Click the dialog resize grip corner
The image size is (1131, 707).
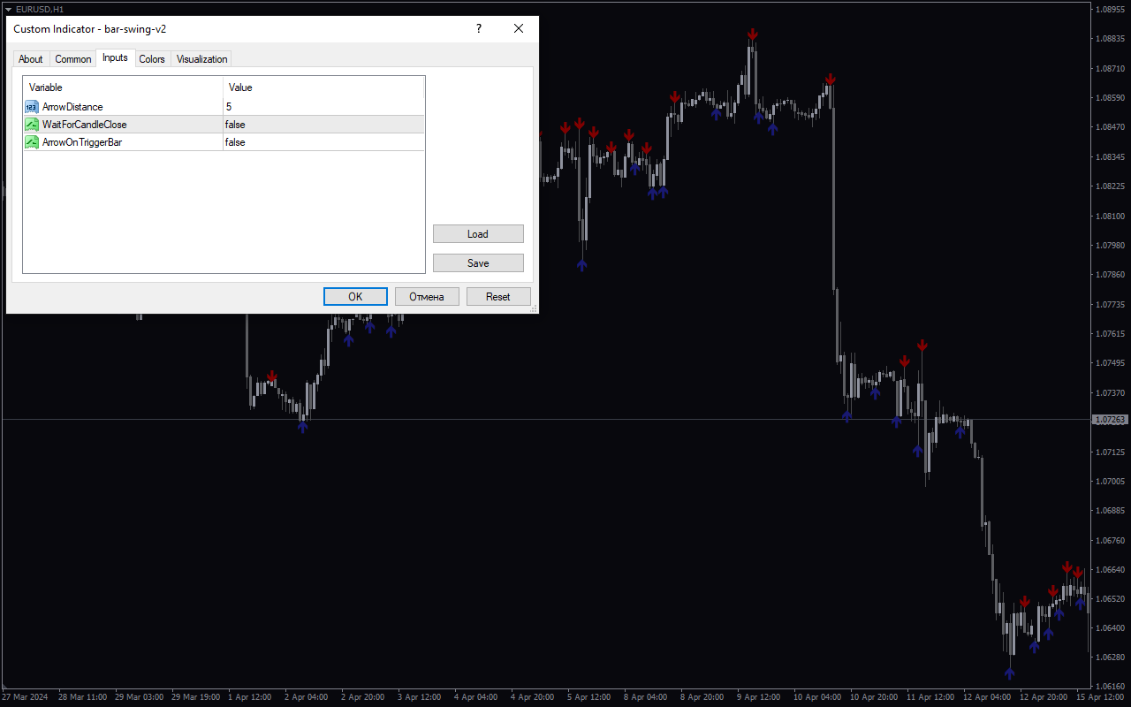coord(533,308)
